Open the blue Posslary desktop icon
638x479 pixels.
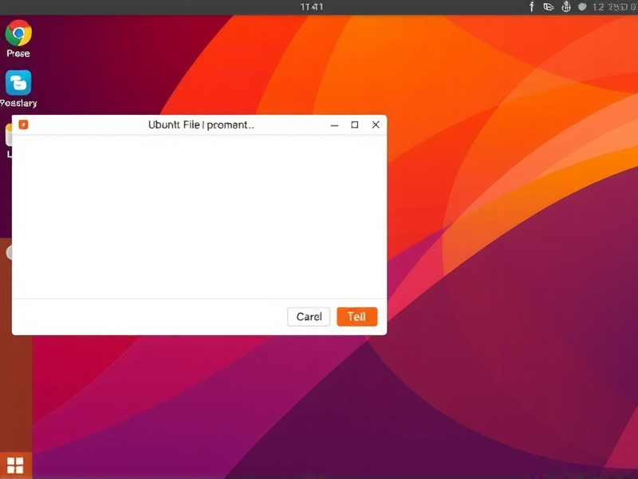[x=18, y=82]
